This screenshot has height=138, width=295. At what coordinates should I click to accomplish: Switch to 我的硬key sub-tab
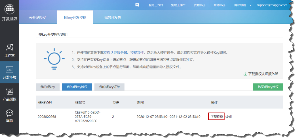tap(47, 87)
